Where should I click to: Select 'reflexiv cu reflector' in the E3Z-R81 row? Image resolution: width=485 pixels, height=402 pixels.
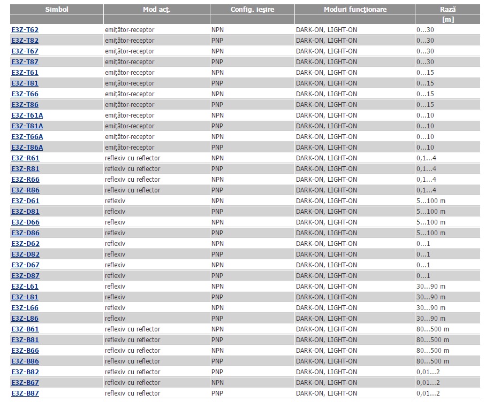click(x=132, y=169)
